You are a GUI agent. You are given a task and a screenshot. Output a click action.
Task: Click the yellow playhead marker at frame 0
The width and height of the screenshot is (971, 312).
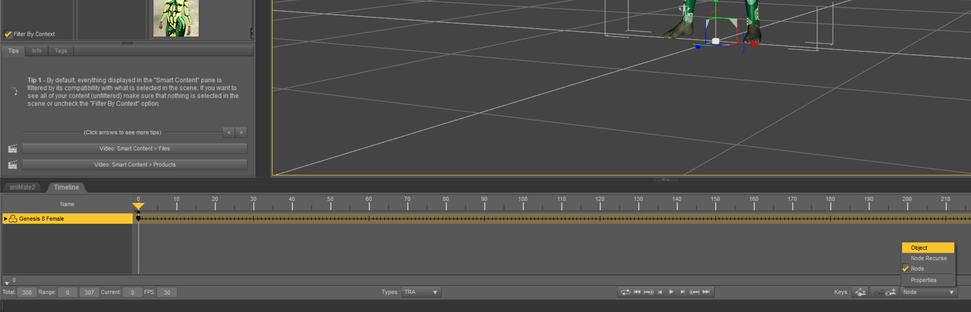coord(138,206)
